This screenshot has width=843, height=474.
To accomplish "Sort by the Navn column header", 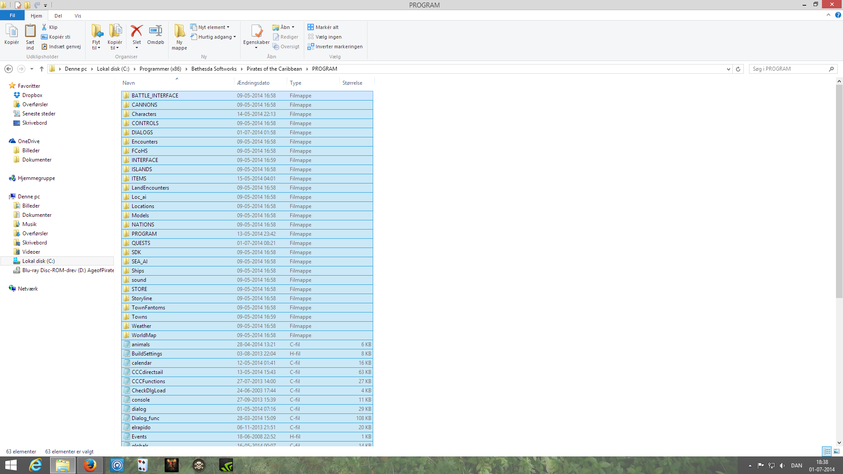I will (177, 83).
